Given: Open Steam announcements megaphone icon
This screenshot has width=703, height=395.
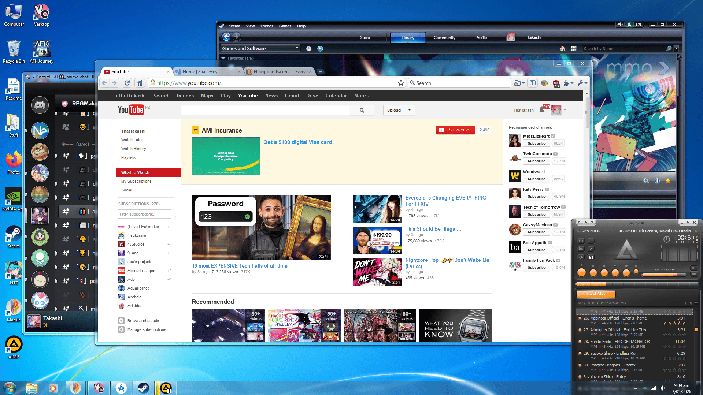Looking at the screenshot, I should click(619, 25).
